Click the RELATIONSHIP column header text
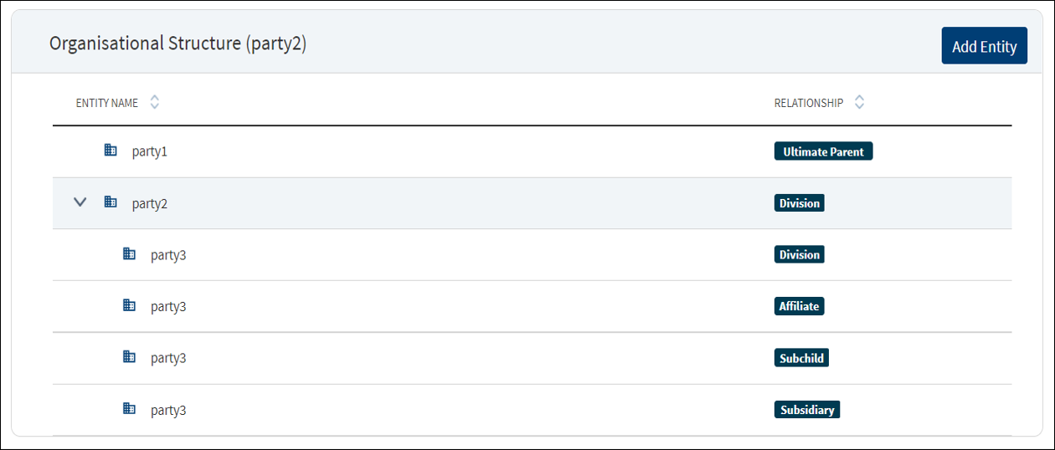Screen dimensions: 1055x450 (809, 103)
